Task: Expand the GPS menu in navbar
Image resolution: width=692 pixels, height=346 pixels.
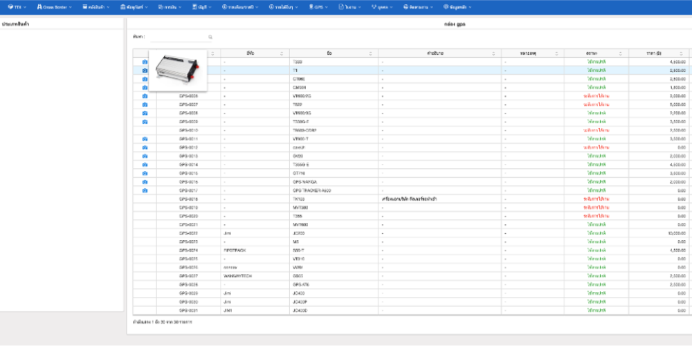Action: (318, 6)
